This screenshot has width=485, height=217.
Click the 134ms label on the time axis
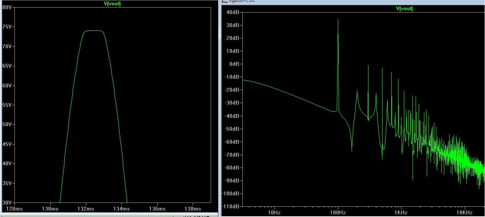pyautogui.click(x=121, y=209)
